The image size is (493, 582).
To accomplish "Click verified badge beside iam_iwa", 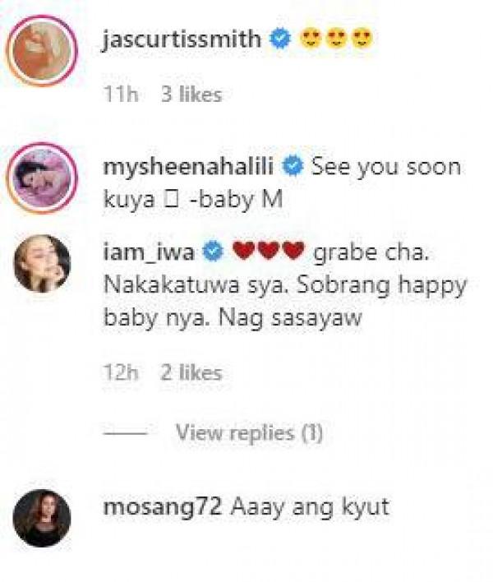I will 213,252.
